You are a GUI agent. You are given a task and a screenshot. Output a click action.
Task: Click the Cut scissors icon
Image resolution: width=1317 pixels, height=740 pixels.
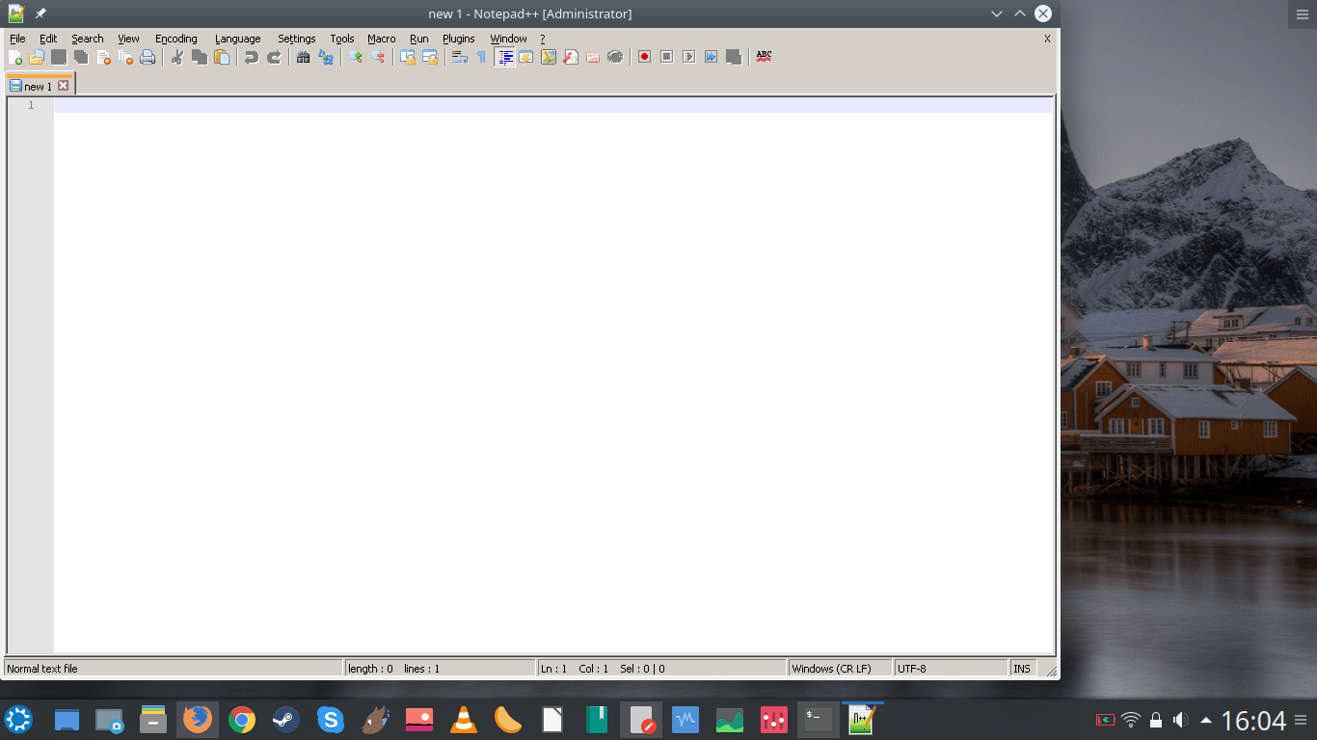(x=177, y=57)
